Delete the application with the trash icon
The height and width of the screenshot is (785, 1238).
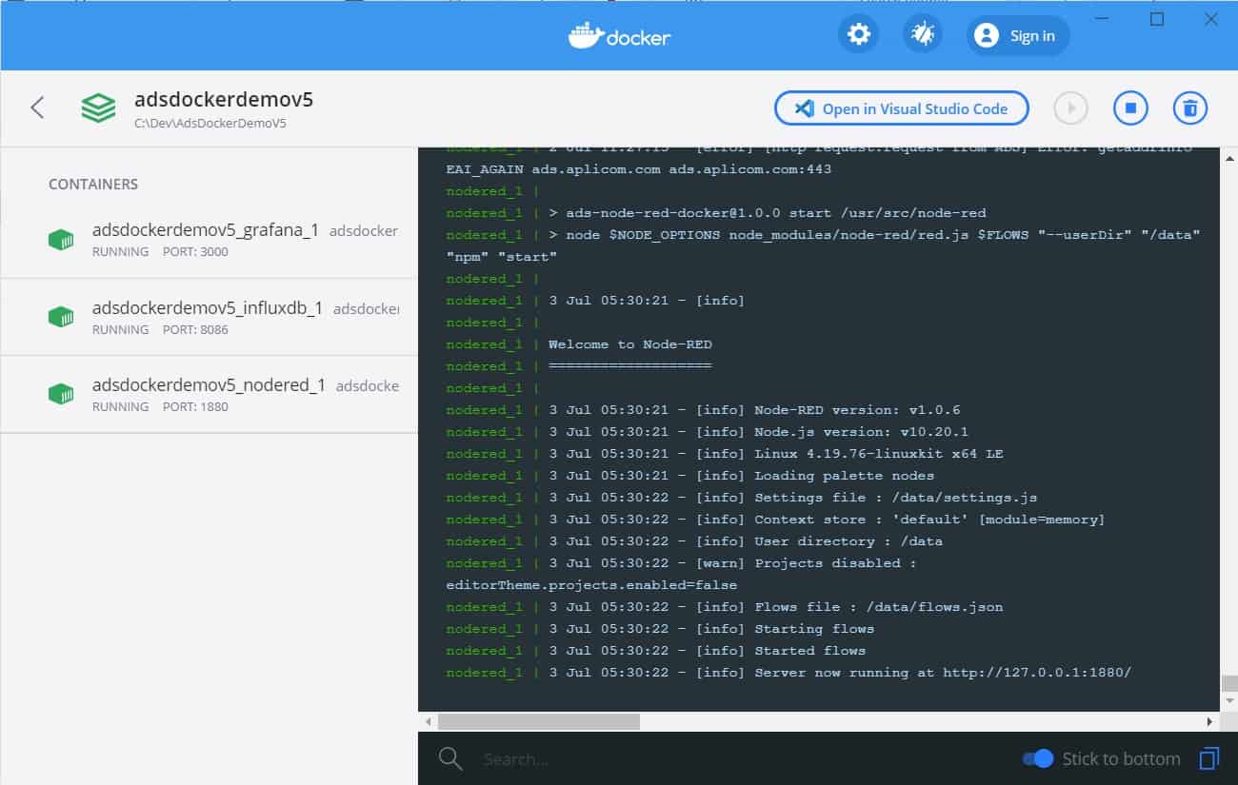click(x=1189, y=108)
